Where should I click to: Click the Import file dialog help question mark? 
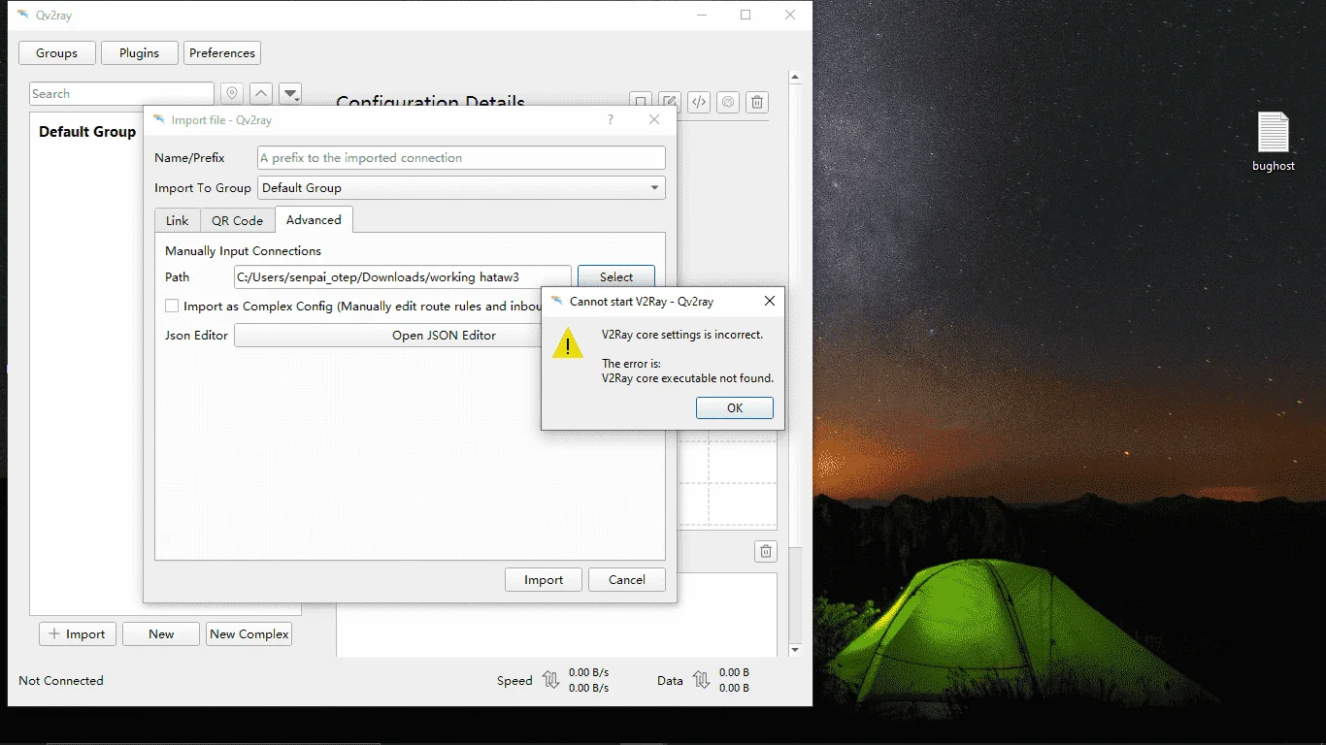(611, 119)
